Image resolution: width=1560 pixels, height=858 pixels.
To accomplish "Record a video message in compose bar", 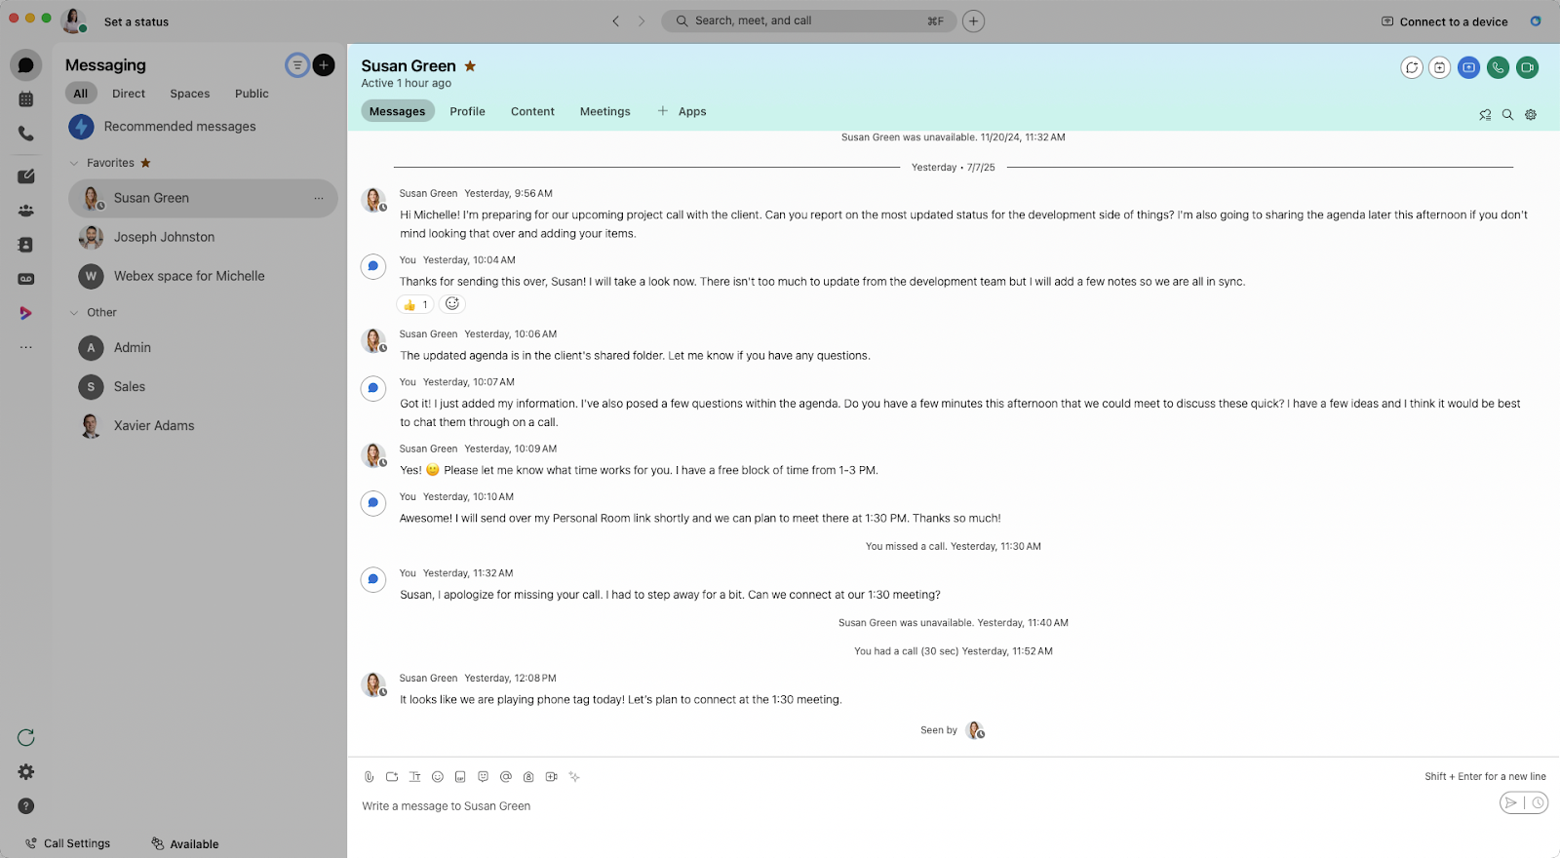I will (552, 777).
